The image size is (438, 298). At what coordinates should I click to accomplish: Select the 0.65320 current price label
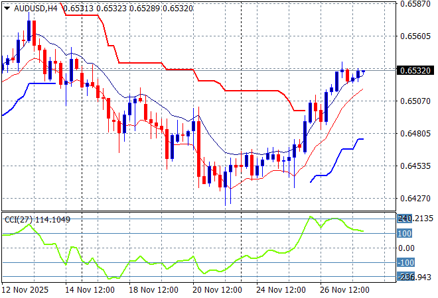415,71
